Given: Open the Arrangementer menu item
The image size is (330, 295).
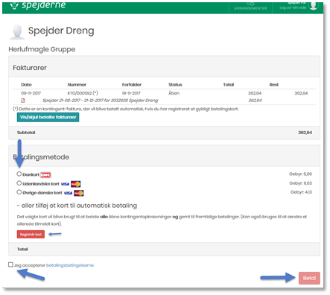Looking at the screenshot, I should [x=250, y=7].
